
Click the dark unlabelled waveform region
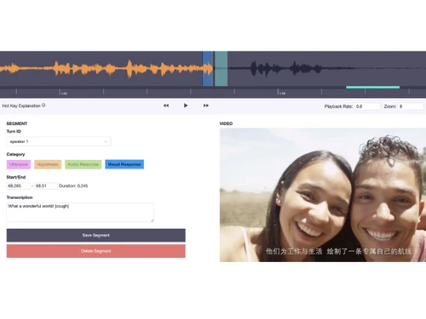[326, 69]
